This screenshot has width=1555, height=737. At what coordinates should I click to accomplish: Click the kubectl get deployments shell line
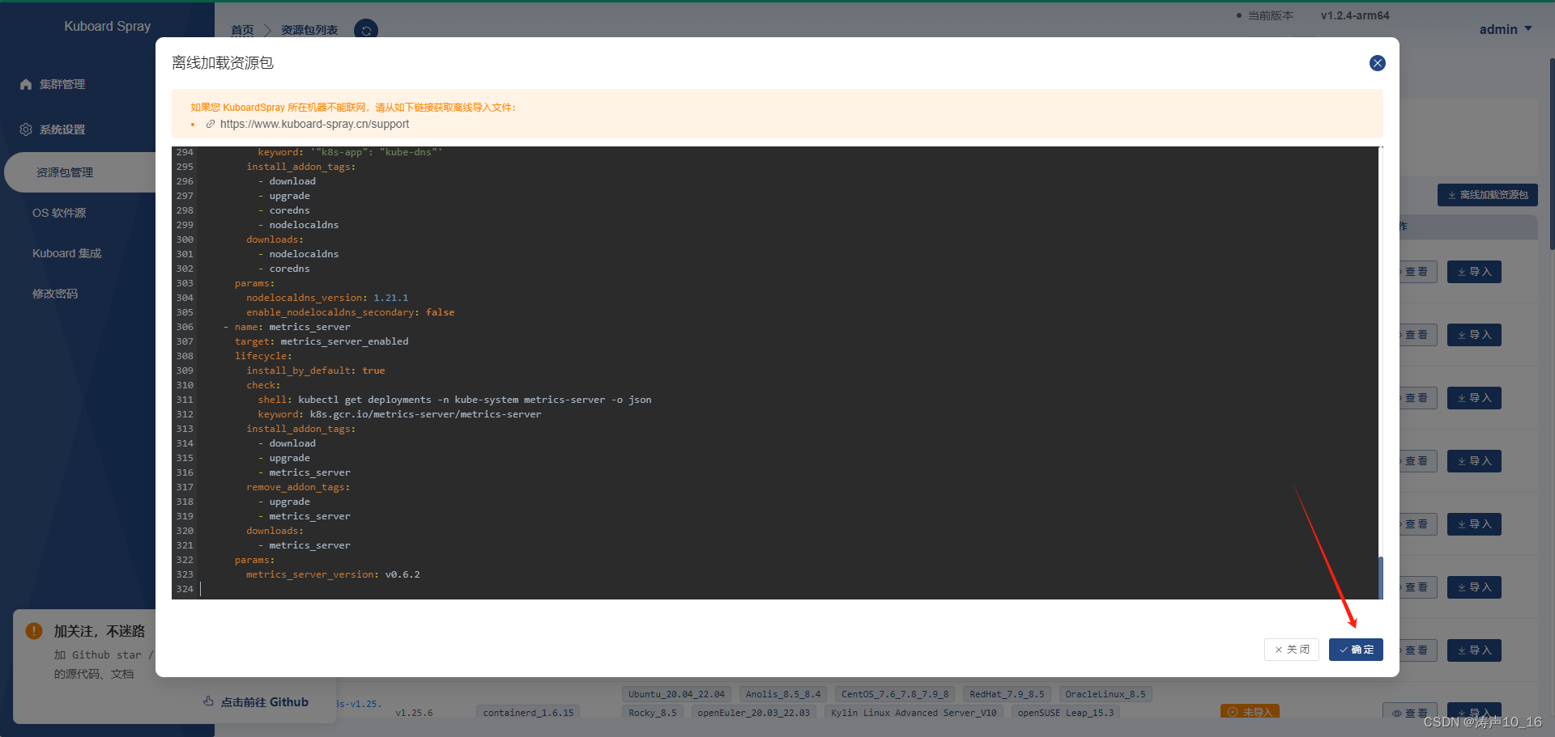click(454, 400)
